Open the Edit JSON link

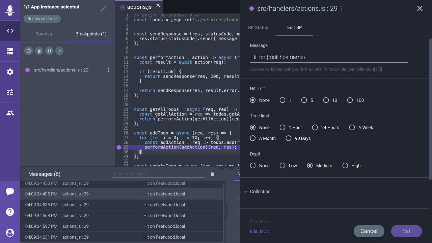point(260,231)
